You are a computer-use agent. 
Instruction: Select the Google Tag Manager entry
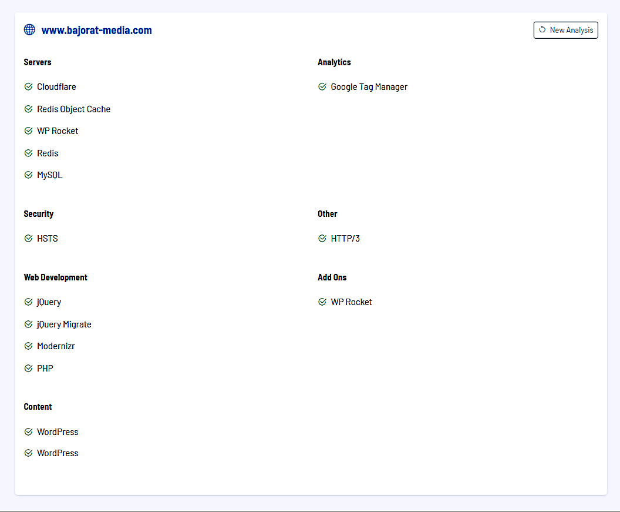coord(369,87)
